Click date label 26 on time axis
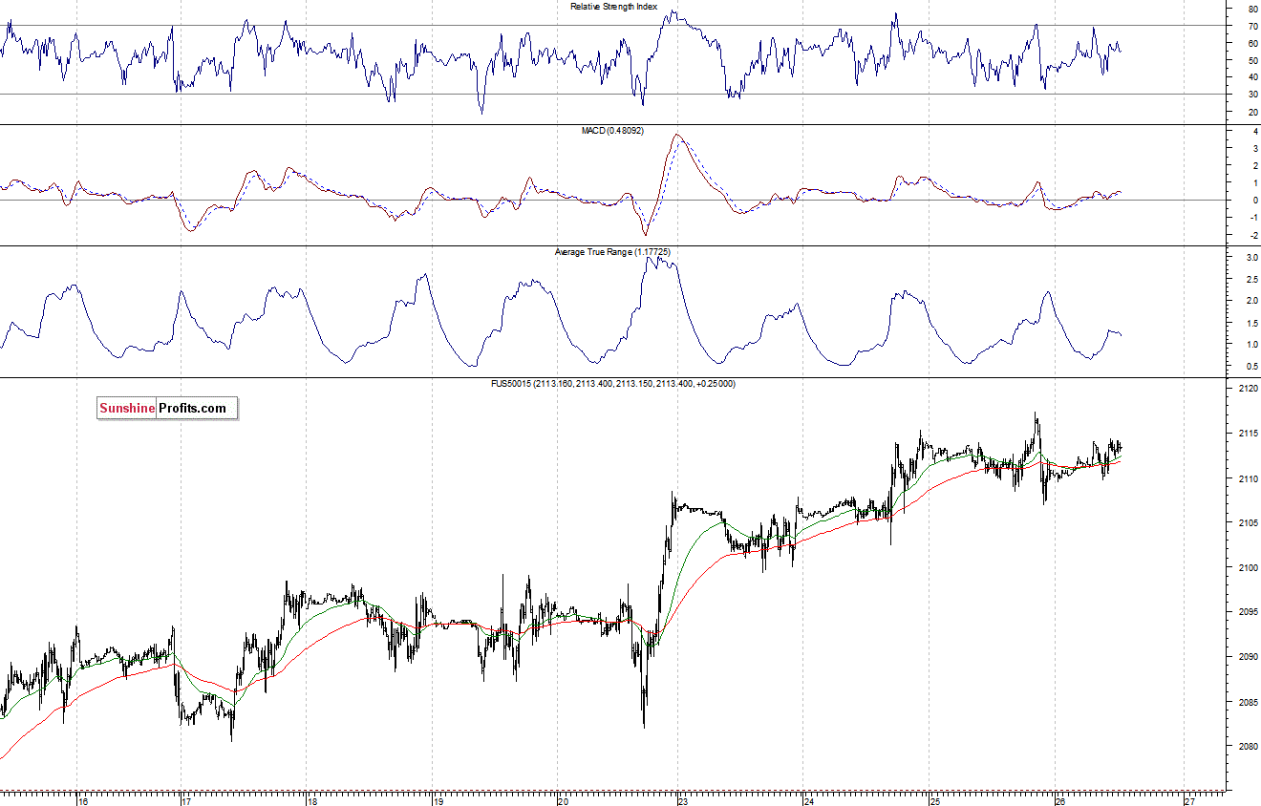 1061,800
